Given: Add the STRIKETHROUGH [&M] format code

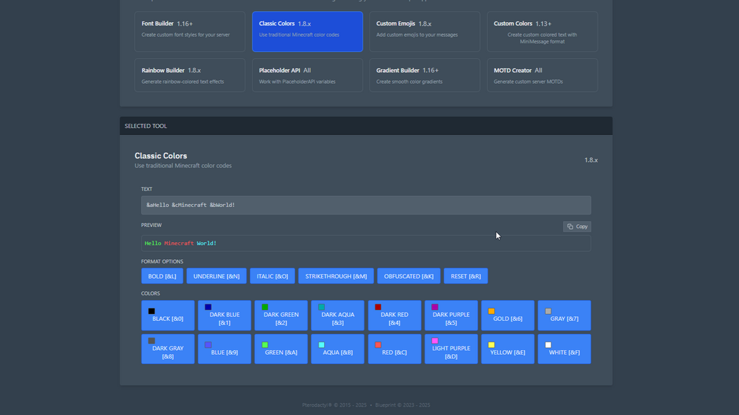Looking at the screenshot, I should click(336, 276).
